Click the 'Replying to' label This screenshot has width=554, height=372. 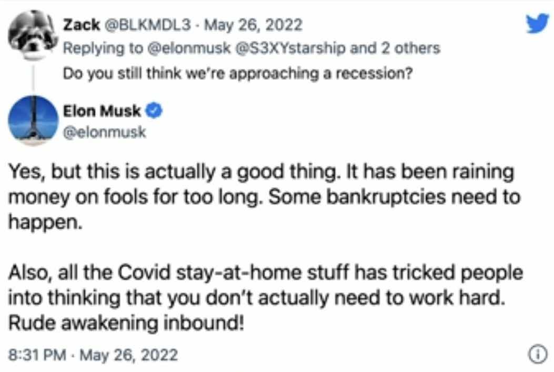[x=103, y=48]
